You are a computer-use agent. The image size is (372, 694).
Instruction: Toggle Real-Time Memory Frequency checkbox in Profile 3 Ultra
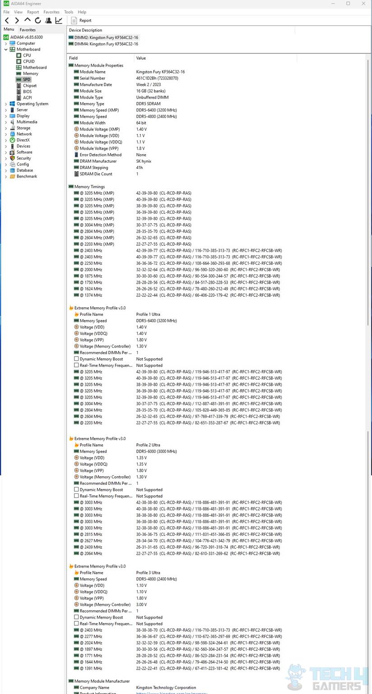76,624
